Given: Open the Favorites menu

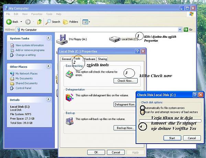Looking at the screenshot, I should coord(37,14).
